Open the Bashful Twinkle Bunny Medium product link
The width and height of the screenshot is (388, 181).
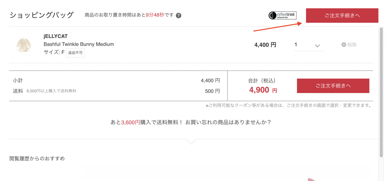[x=79, y=44]
